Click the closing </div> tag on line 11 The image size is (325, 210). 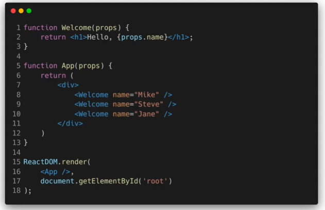tap(70, 123)
